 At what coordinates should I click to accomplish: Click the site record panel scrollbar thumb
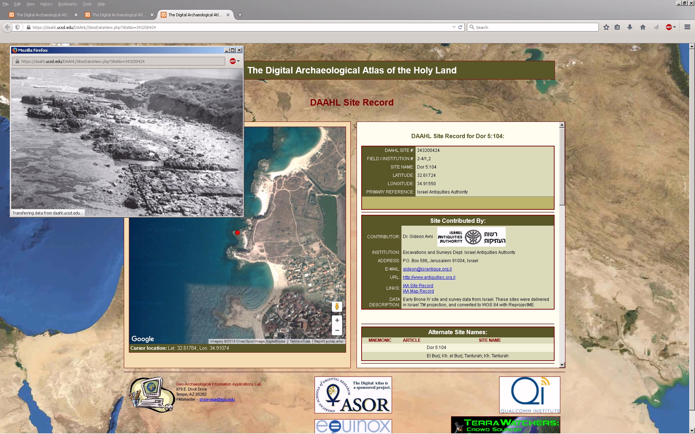tap(562, 166)
